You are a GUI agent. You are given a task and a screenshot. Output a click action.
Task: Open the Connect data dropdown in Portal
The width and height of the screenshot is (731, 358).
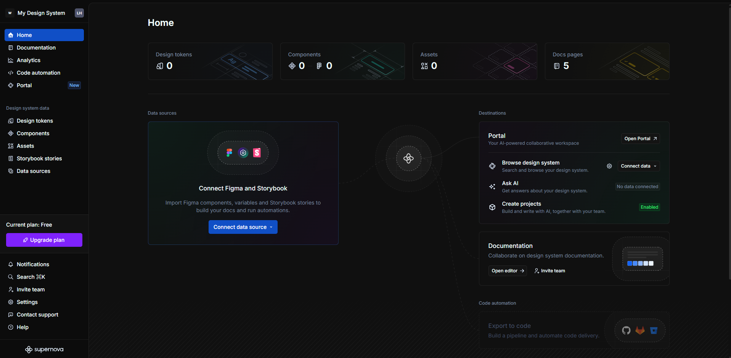coord(638,166)
